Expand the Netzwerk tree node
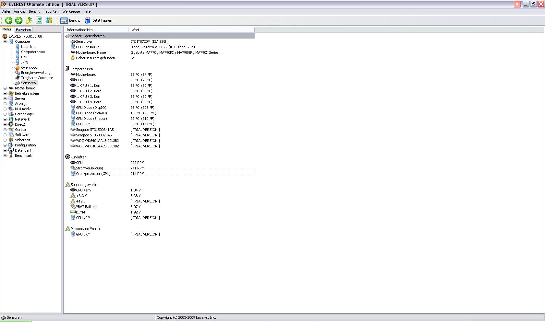545x322 pixels. coord(5,119)
